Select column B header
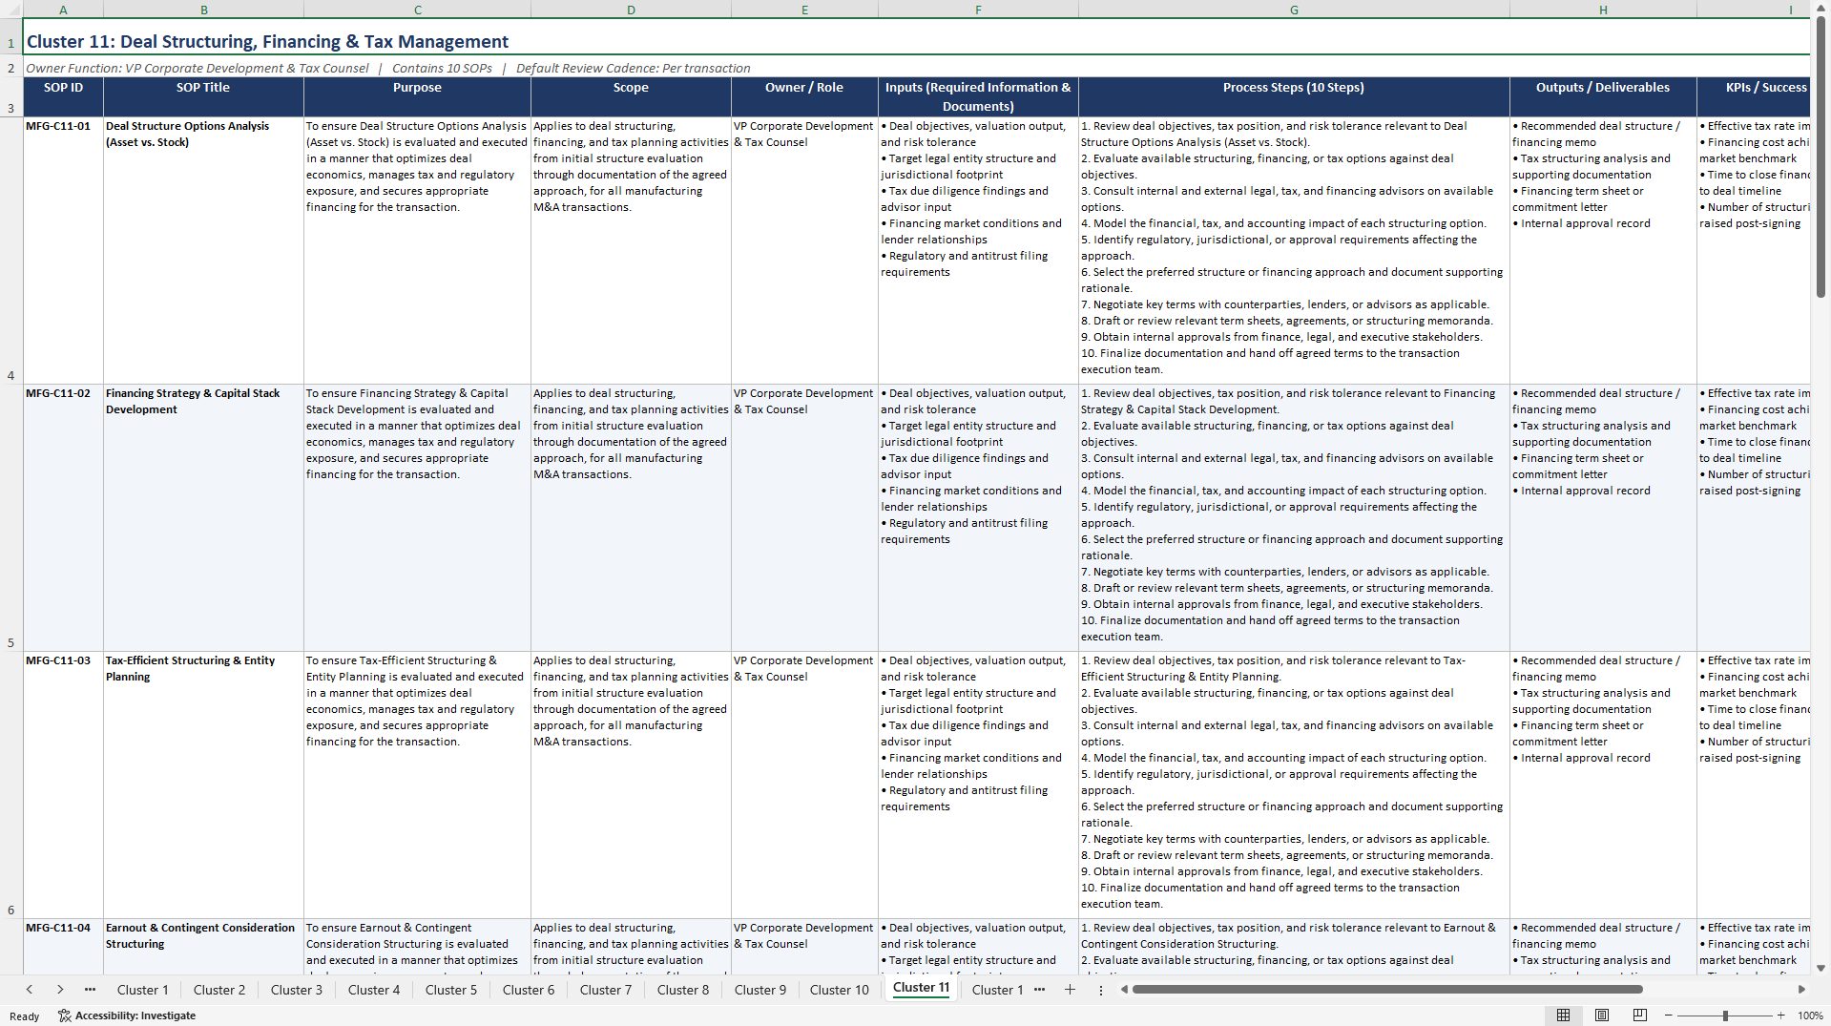This screenshot has height=1026, width=1831. (x=203, y=10)
